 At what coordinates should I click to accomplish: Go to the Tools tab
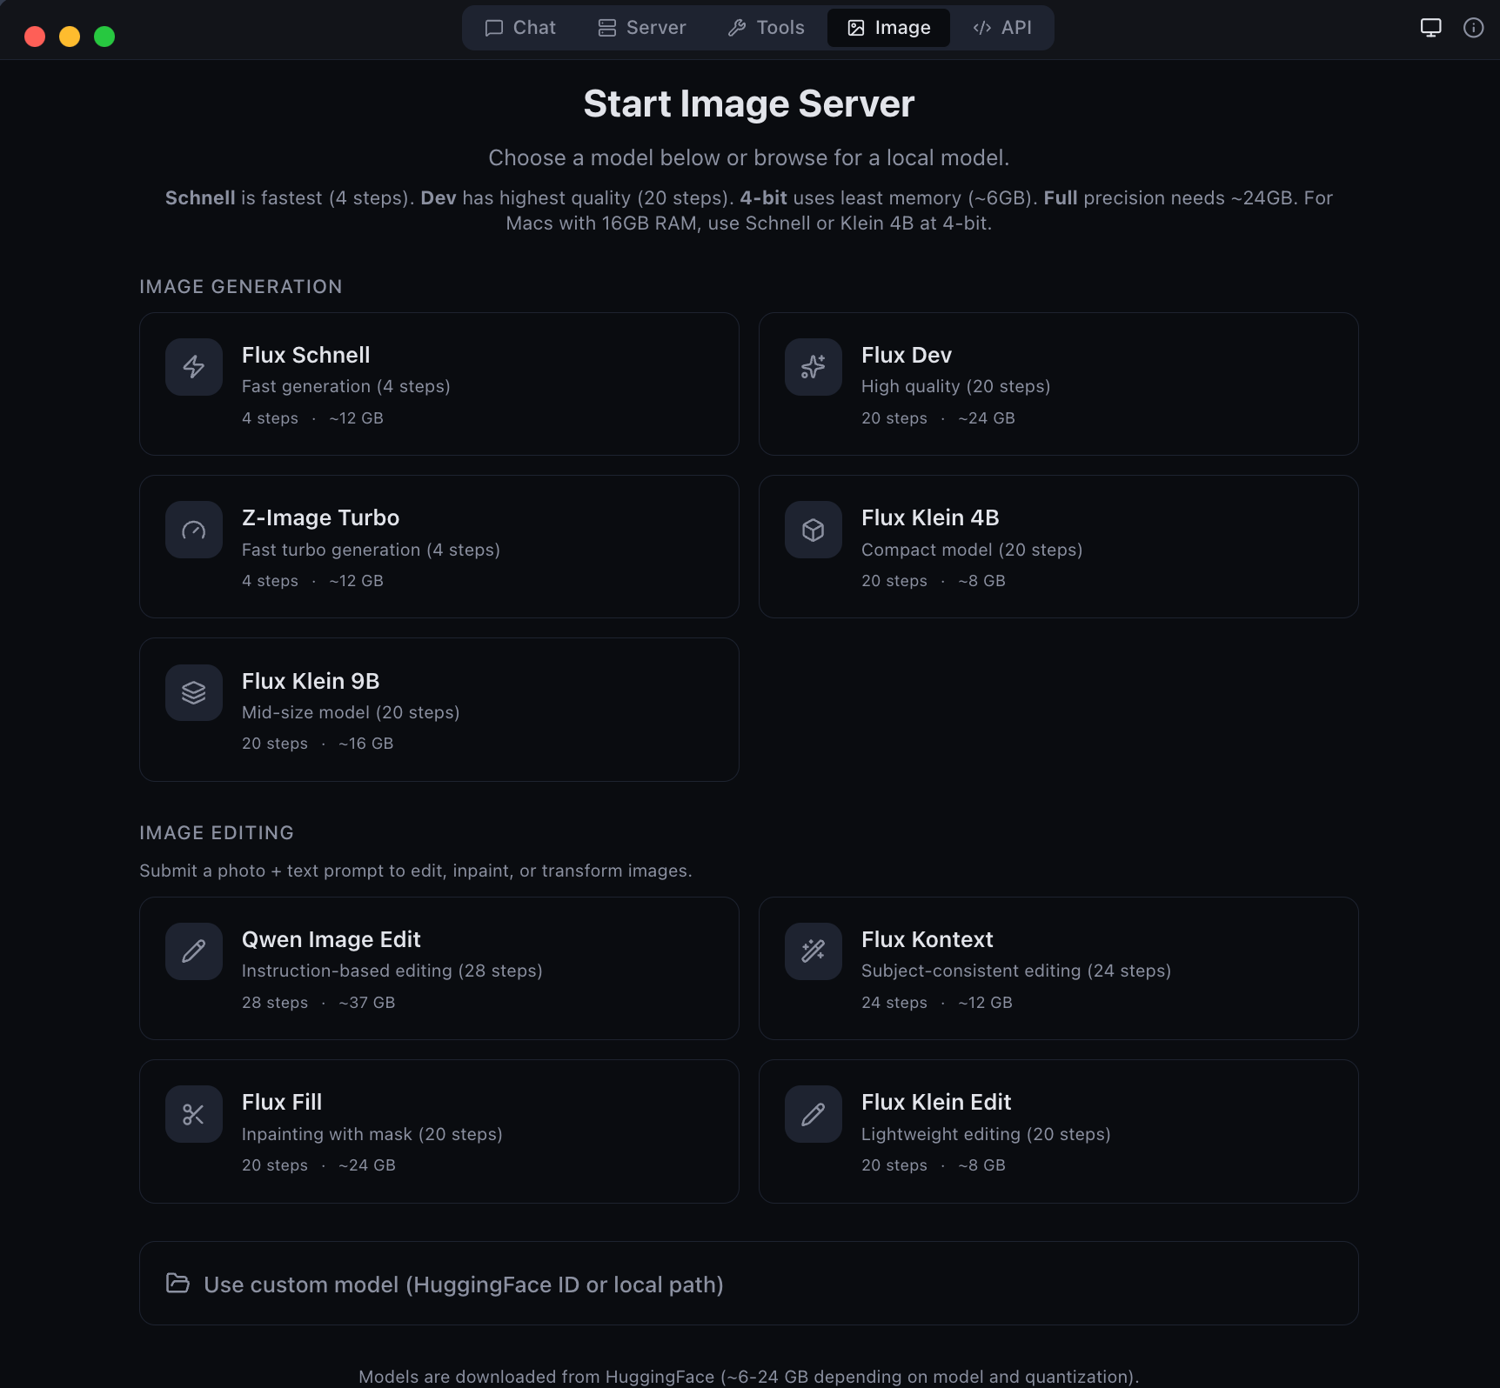click(767, 28)
